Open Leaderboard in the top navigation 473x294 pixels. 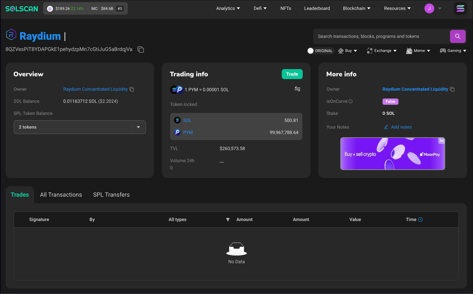[317, 9]
